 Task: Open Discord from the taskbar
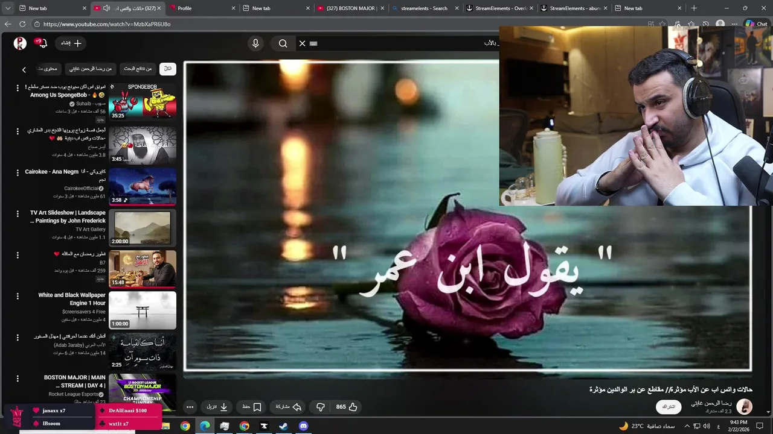point(303,426)
